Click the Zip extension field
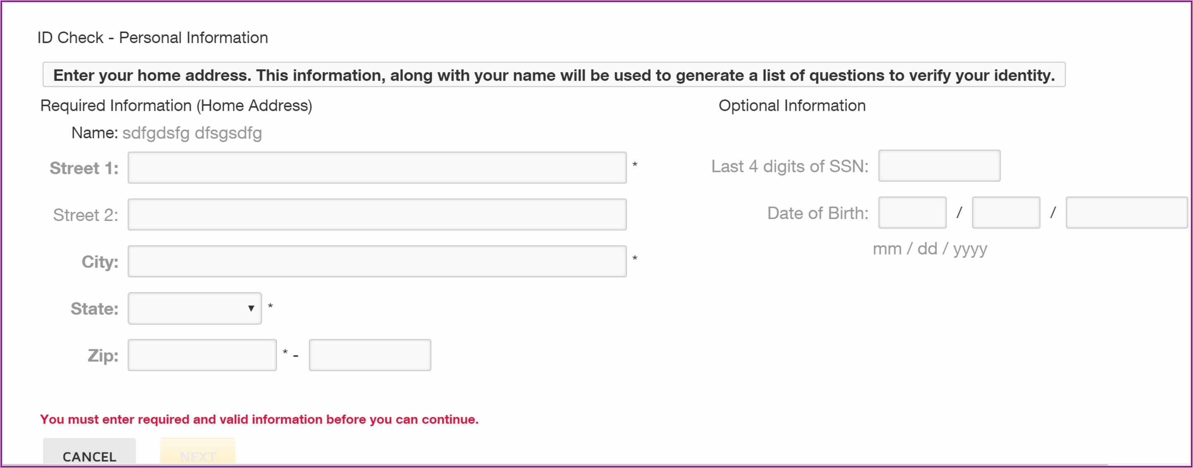The height and width of the screenshot is (468, 1193). coord(370,355)
